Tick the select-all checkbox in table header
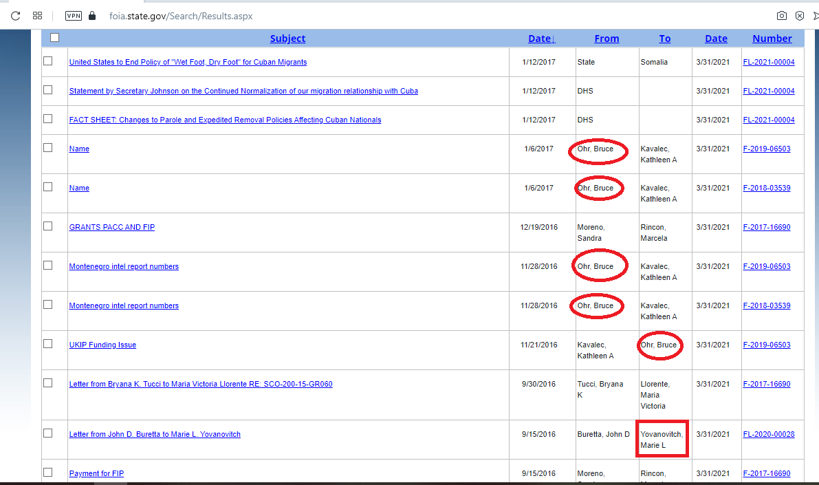 tap(54, 38)
